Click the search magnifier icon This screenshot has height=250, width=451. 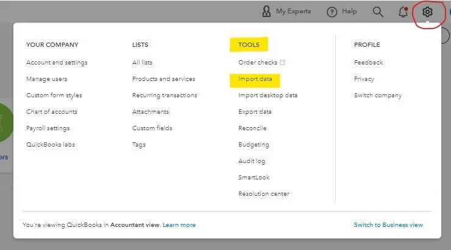(378, 12)
